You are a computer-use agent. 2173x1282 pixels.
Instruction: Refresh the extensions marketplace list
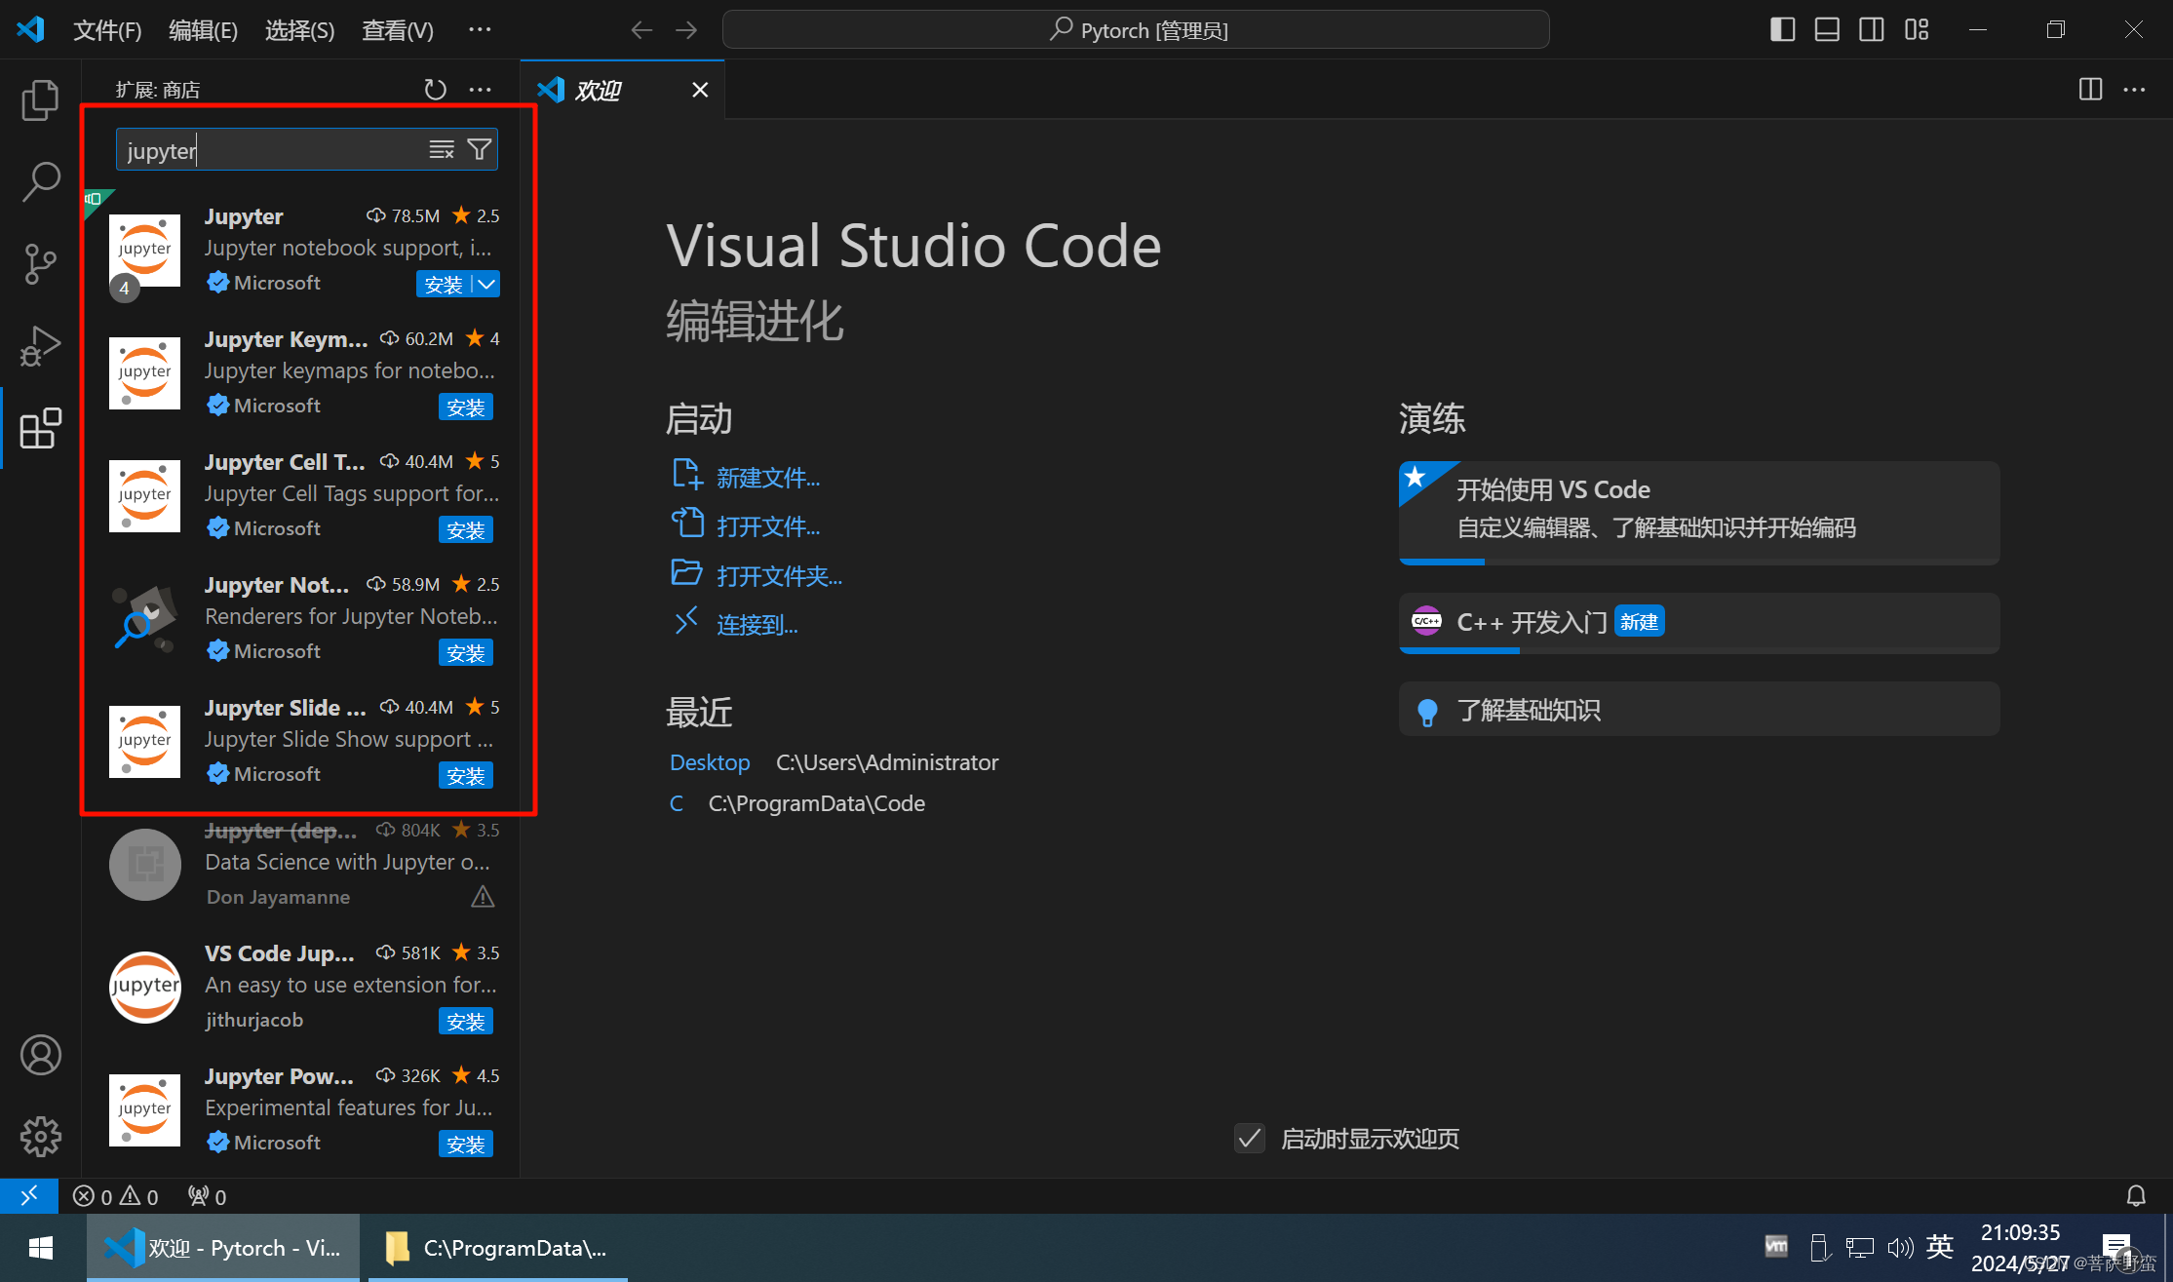pyautogui.click(x=435, y=90)
